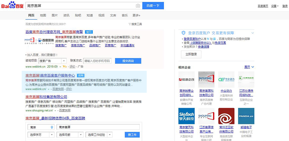Click the phone number input field

(x=97, y=61)
